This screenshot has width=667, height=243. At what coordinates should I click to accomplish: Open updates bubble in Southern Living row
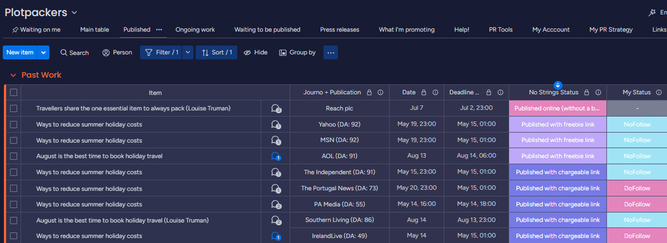click(x=275, y=220)
